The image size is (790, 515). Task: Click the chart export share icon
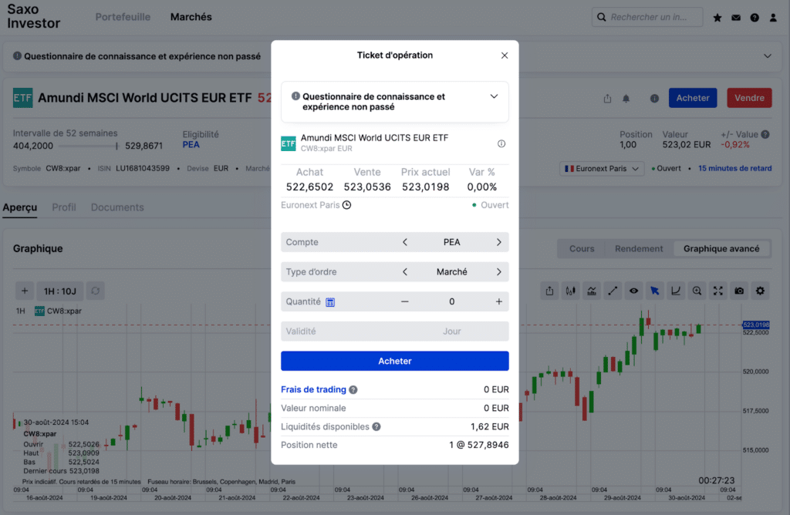pos(549,291)
